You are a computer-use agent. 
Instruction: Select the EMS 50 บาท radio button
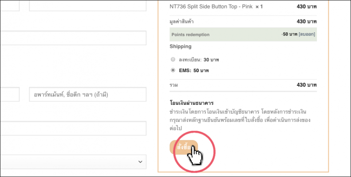click(173, 70)
